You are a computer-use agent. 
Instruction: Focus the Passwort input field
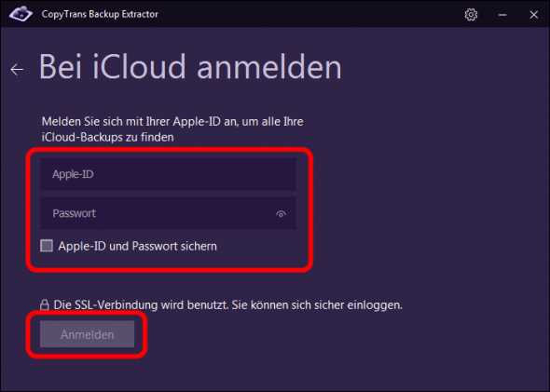pyautogui.click(x=168, y=213)
